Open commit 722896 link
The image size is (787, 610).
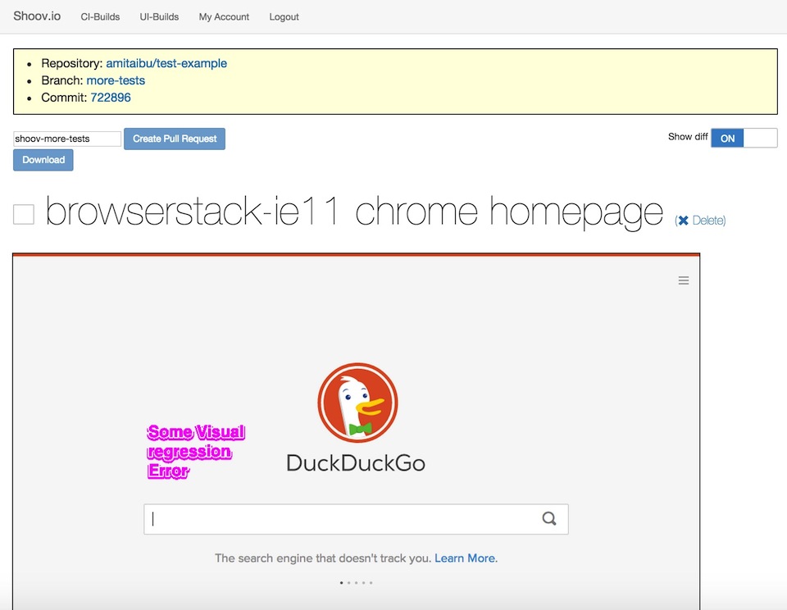tap(111, 98)
